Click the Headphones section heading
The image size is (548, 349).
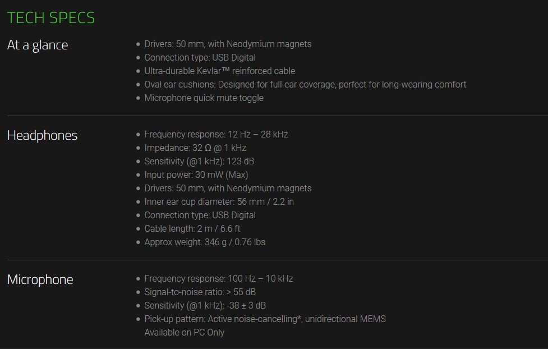click(x=42, y=135)
